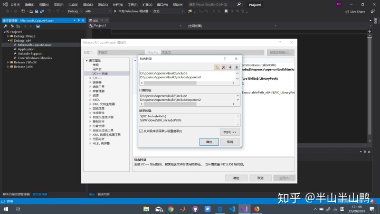This screenshot has width=380, height=214.
Task: Expand the Debug | Win32 node
Action: tap(8, 36)
